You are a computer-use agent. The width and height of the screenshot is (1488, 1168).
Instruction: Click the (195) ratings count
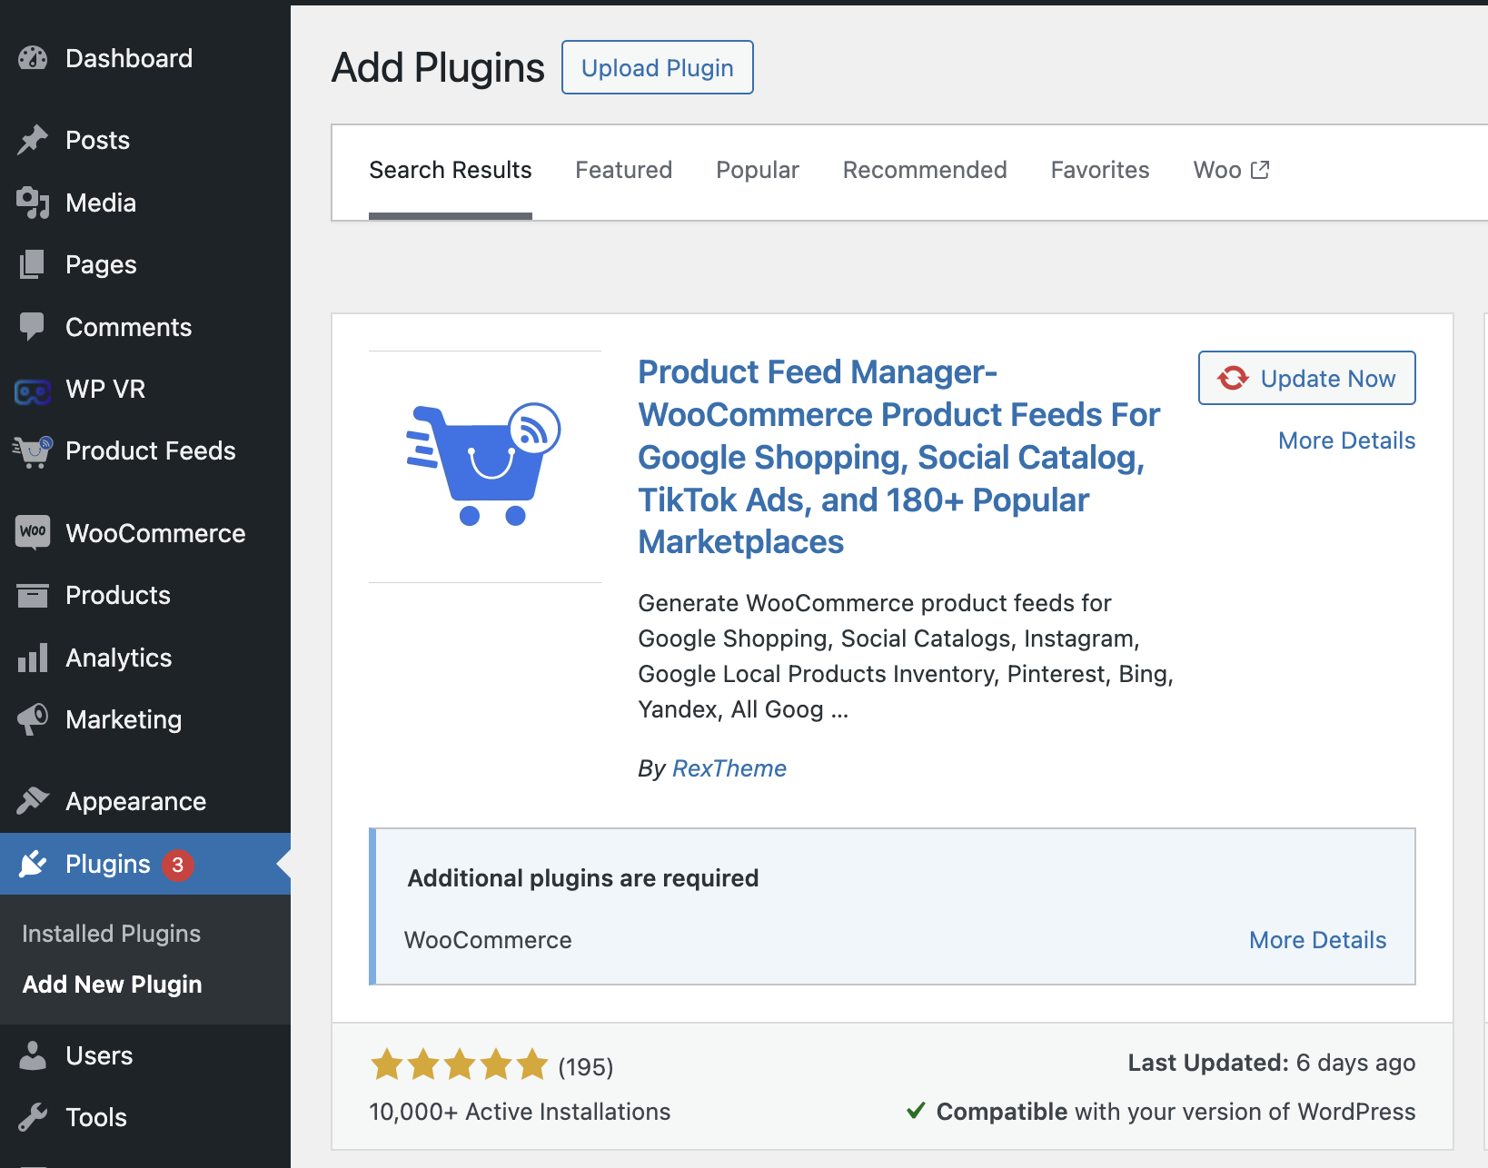point(586,1067)
